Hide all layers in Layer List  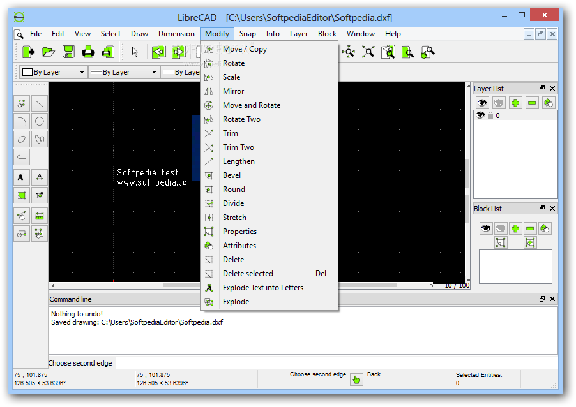coord(499,103)
